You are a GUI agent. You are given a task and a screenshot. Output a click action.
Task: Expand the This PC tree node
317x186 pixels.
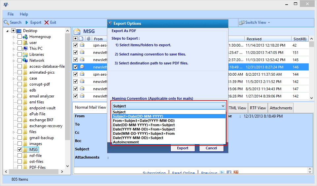tap(14, 49)
